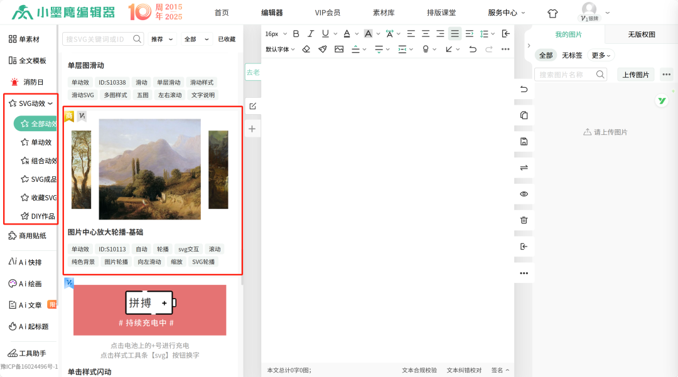Viewport: 678px width, 377px height.
Task: Open the font color picker
Action: pos(347,34)
